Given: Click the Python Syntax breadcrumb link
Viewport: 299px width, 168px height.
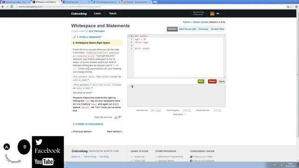Looking at the screenshot, I should (x=200, y=22).
